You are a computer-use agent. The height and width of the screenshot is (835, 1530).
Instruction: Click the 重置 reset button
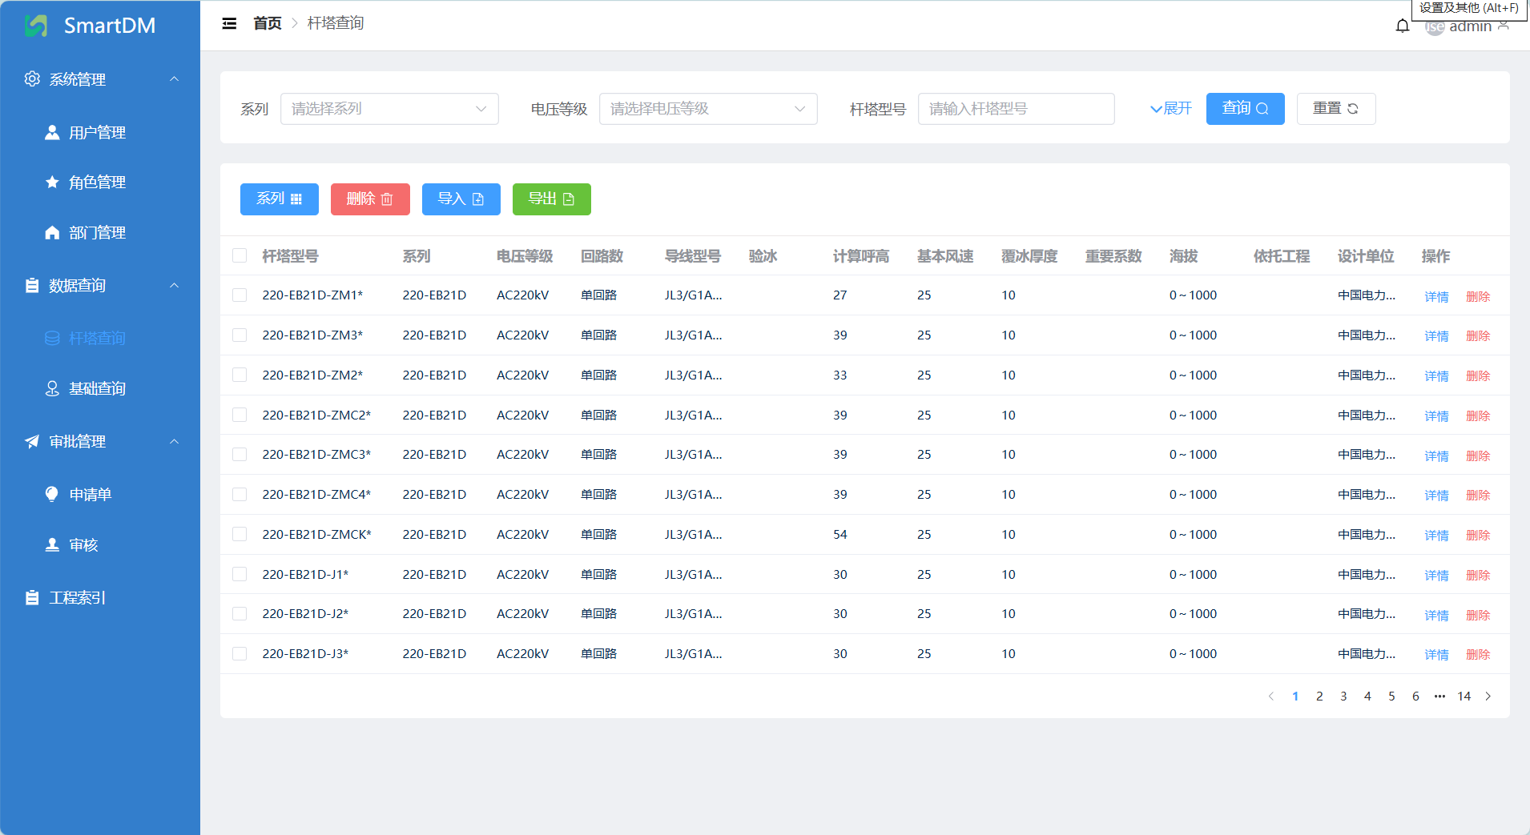click(1336, 109)
